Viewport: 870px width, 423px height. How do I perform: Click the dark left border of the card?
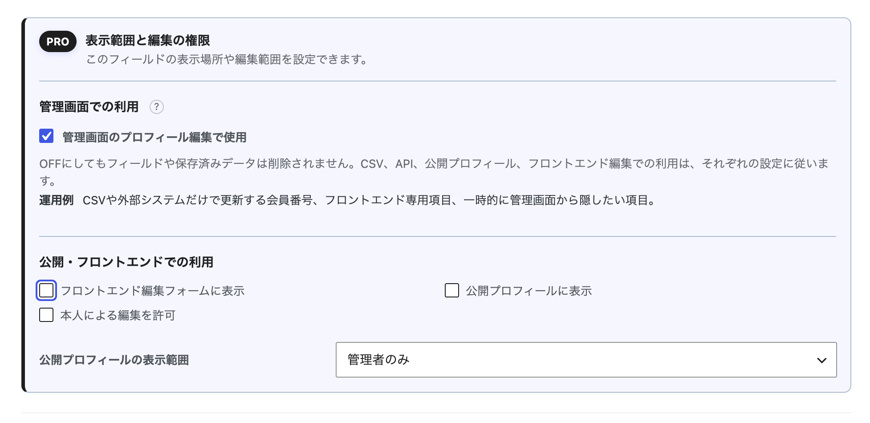point(23,205)
